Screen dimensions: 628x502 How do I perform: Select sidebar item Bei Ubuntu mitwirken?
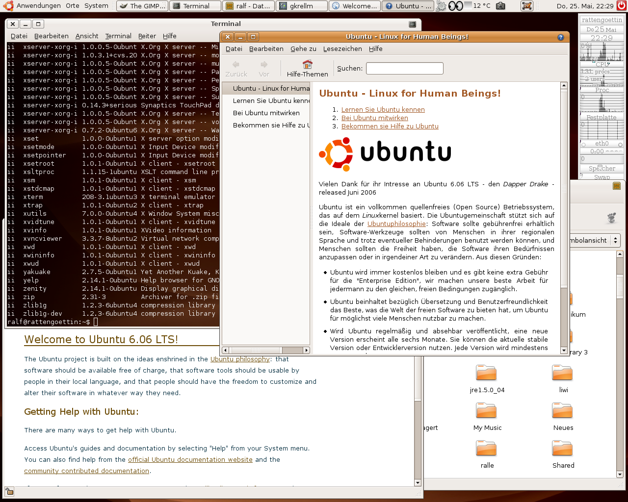[266, 113]
